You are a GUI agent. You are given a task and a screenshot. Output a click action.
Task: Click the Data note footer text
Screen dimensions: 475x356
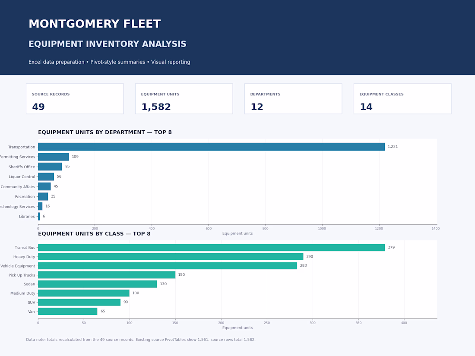(141, 340)
